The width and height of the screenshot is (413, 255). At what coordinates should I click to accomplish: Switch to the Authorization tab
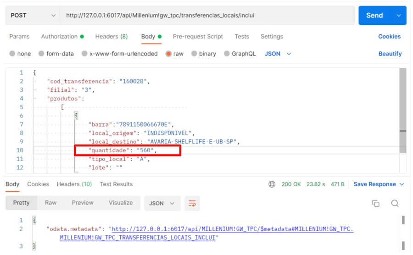[x=62, y=36]
